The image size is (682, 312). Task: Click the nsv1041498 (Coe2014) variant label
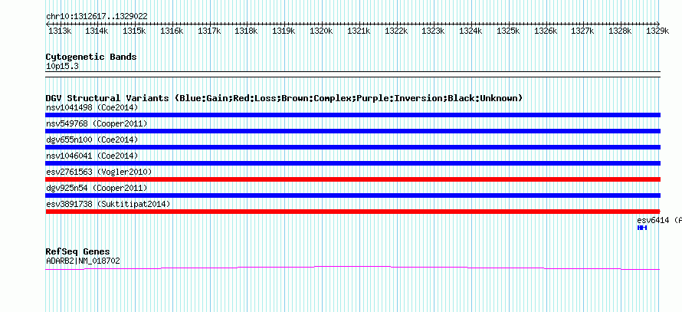92,107
